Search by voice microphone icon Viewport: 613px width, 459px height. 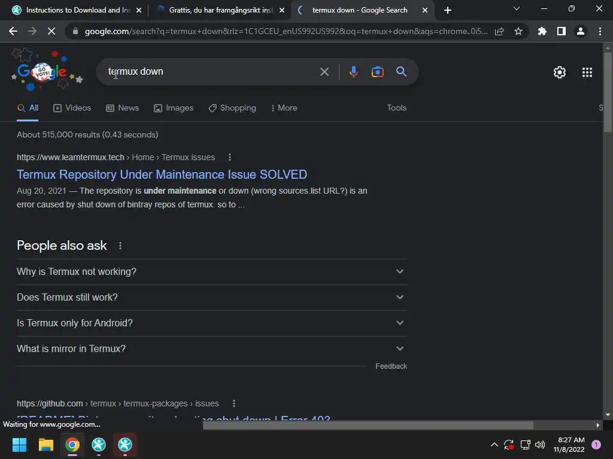tap(353, 72)
